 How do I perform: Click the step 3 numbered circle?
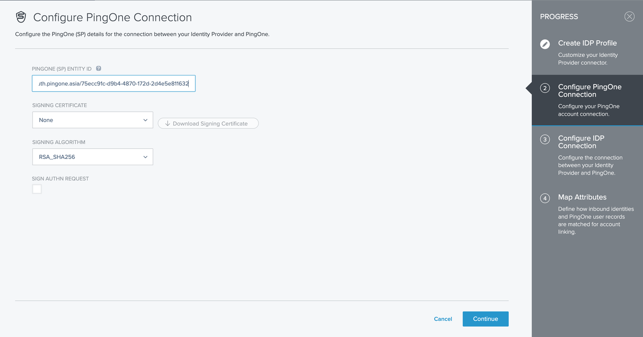545,139
